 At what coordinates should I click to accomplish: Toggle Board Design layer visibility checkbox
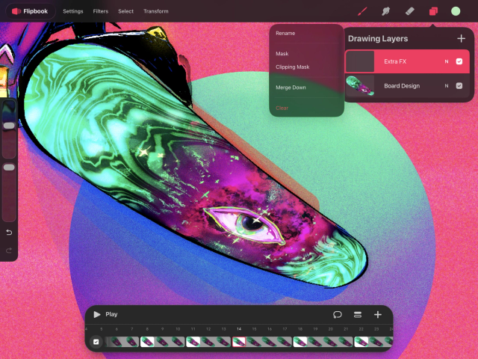pyautogui.click(x=459, y=86)
